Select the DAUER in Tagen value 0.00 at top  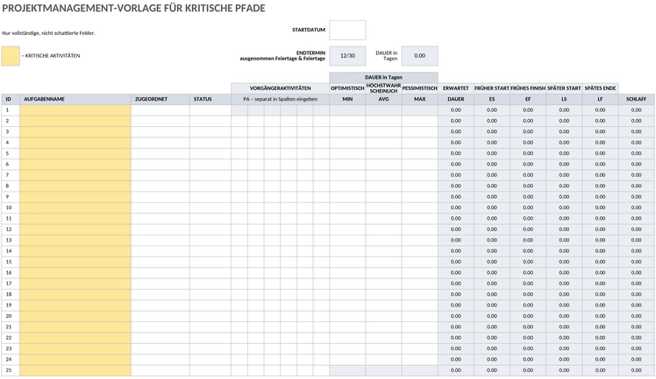click(x=419, y=56)
